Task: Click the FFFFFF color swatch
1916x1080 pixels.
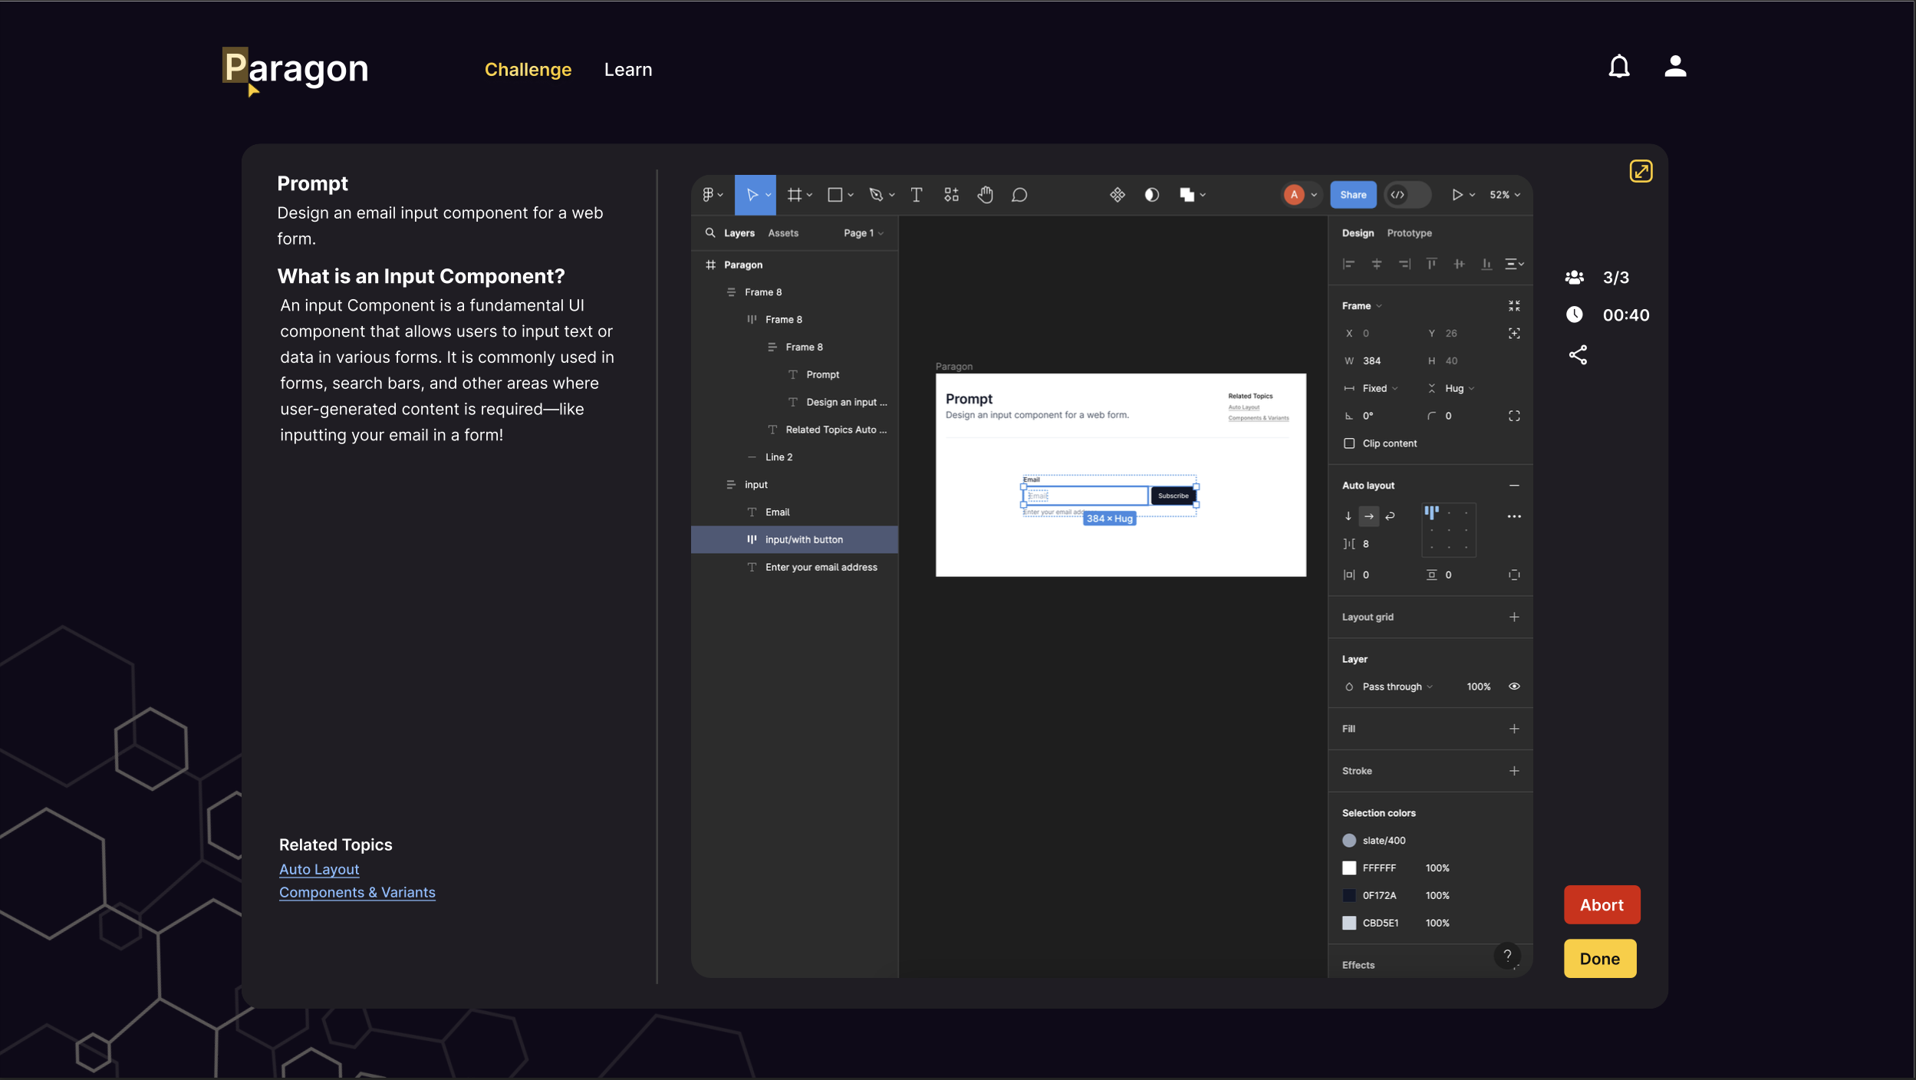Action: [1349, 868]
